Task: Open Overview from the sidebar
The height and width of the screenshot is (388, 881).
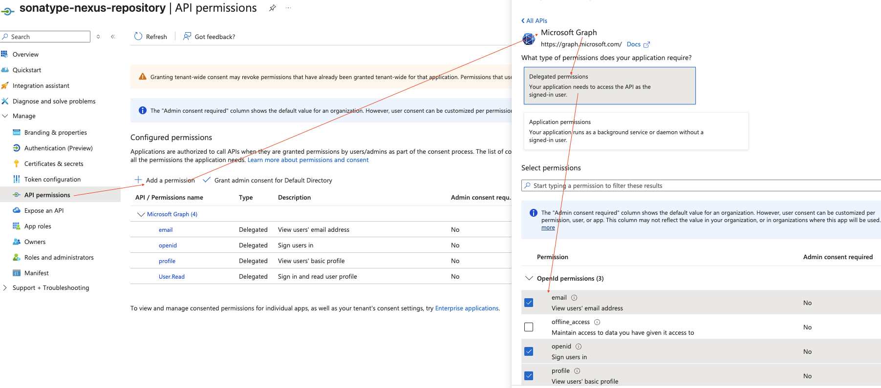Action: [25, 54]
